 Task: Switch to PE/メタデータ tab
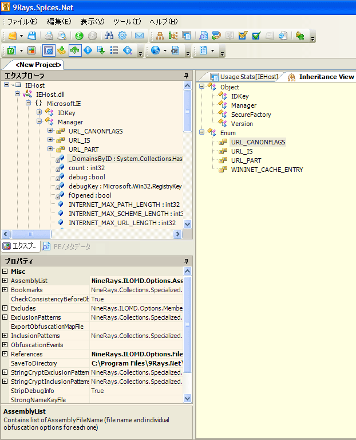[66, 247]
